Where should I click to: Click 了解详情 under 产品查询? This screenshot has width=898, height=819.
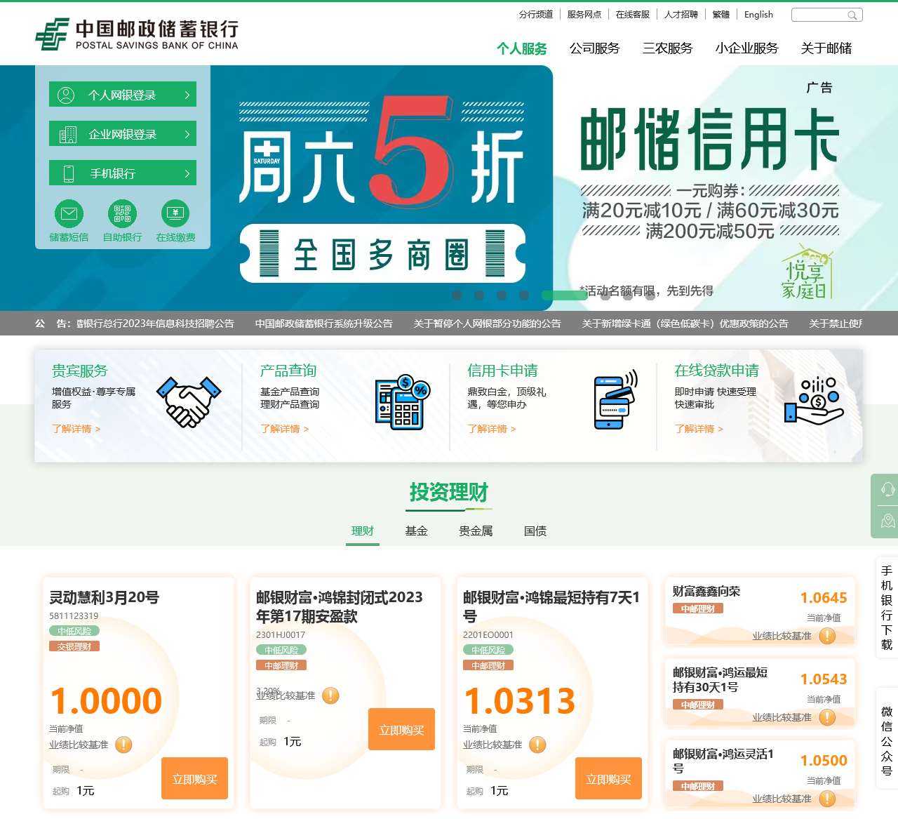pos(285,429)
